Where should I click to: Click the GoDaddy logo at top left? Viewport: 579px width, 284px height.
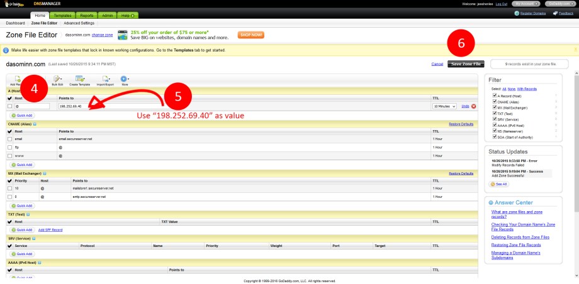pyautogui.click(x=14, y=4)
